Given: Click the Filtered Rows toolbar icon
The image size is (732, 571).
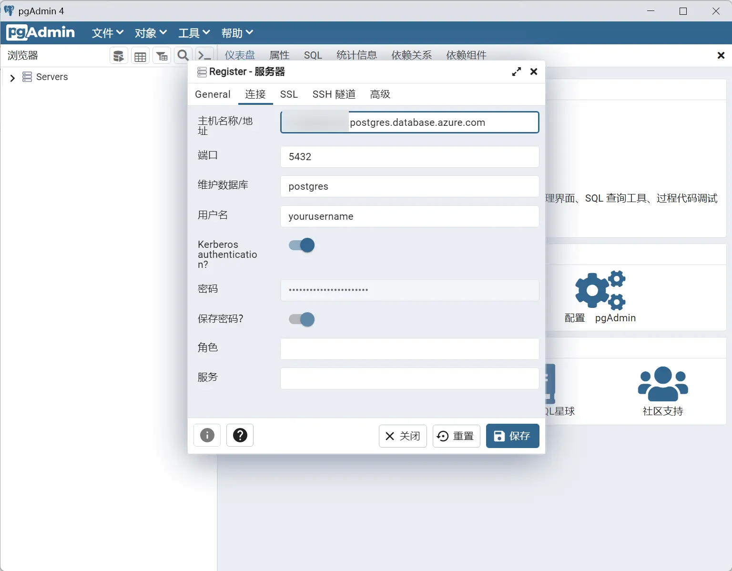Looking at the screenshot, I should 162,56.
